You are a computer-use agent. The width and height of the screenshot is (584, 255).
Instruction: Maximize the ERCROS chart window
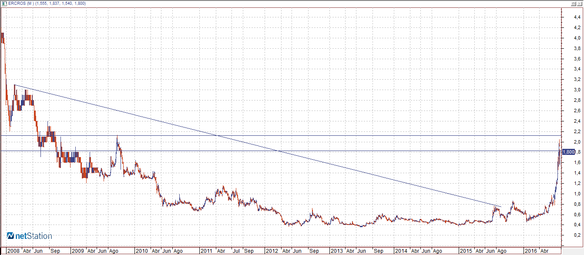tap(574, 3)
